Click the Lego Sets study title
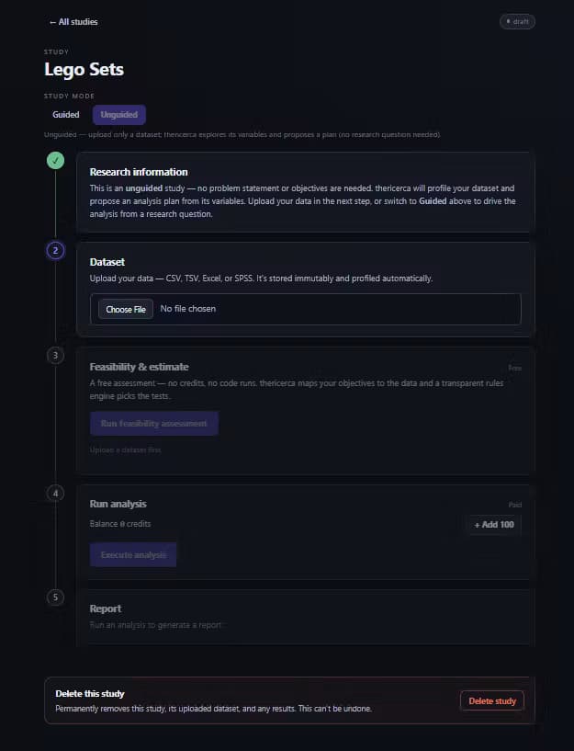 [x=84, y=70]
